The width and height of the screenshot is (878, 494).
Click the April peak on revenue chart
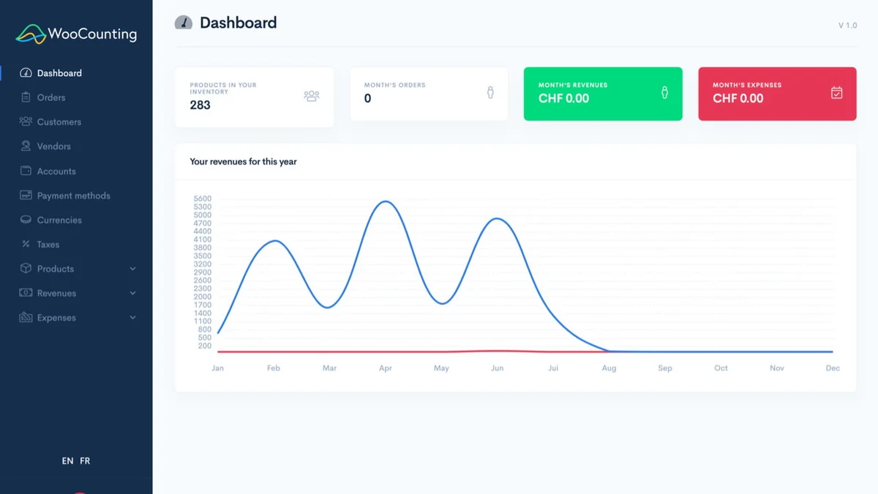pos(386,202)
